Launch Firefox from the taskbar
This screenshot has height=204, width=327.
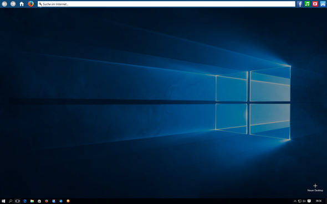[x=47, y=201]
